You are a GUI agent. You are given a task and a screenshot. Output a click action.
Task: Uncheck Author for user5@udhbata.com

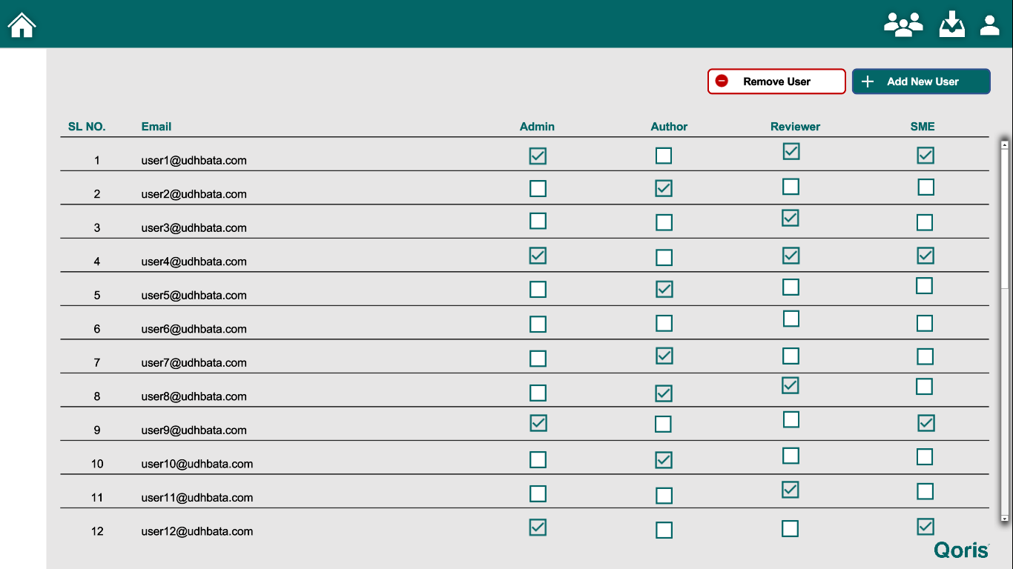[664, 289]
